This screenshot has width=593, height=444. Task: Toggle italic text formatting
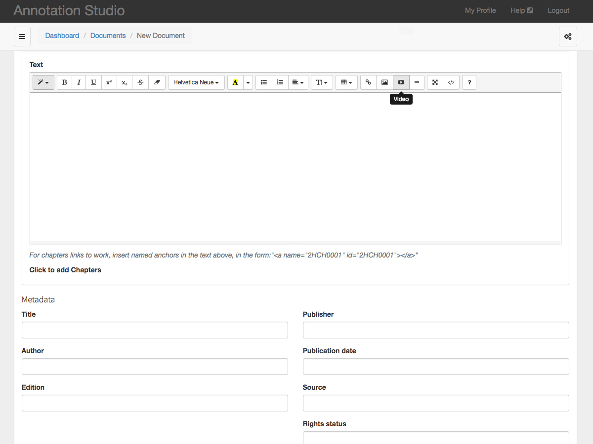[79, 82]
